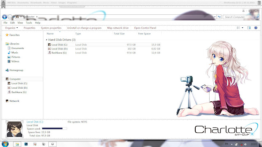
Task: Click the change view icon
Action: 238,28
